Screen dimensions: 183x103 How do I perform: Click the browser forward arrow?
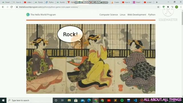(7, 7)
